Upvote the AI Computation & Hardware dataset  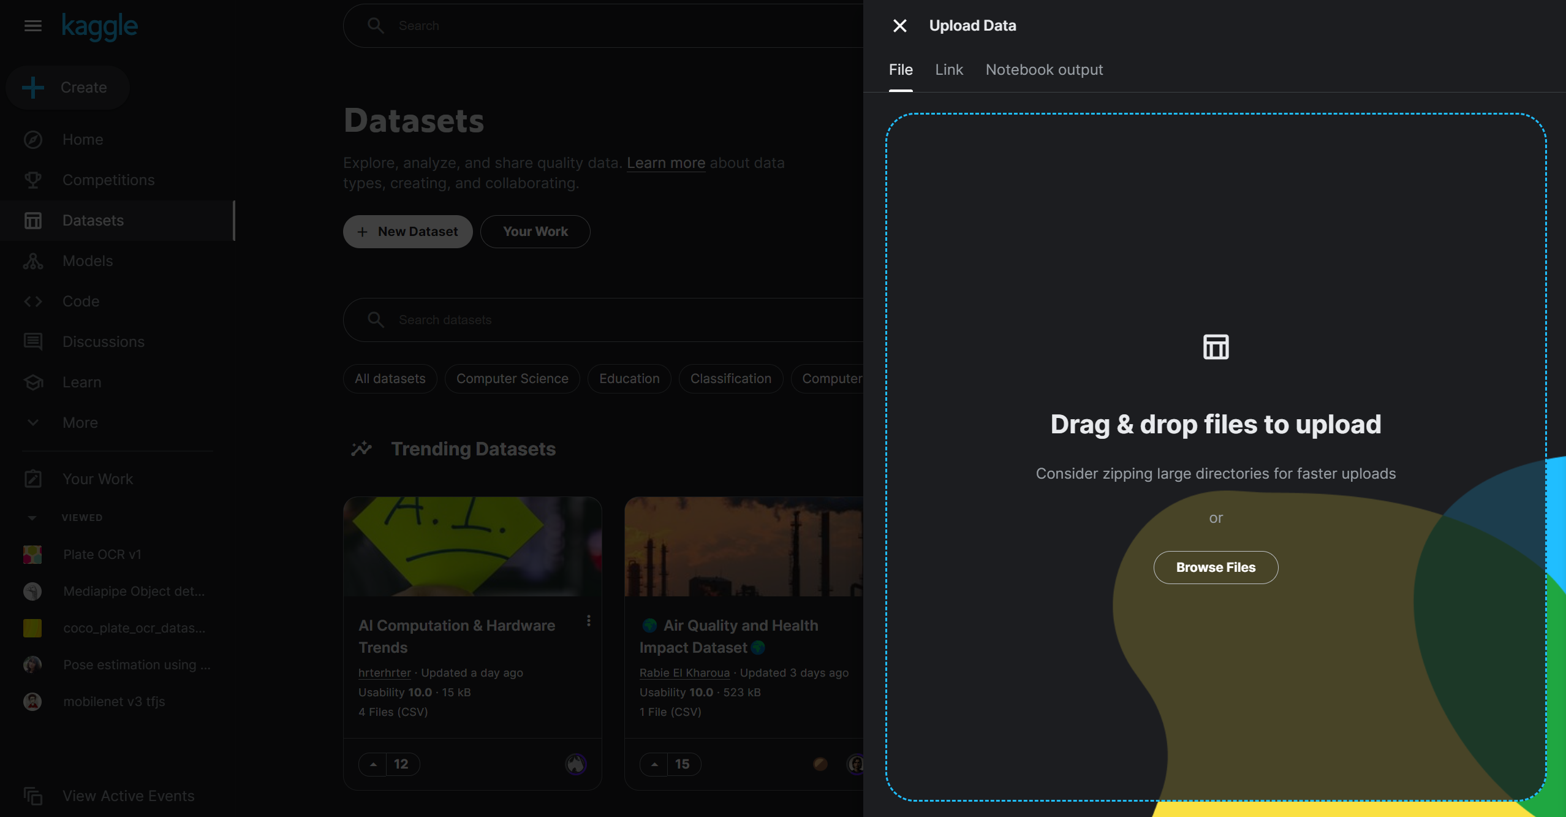[x=373, y=764]
